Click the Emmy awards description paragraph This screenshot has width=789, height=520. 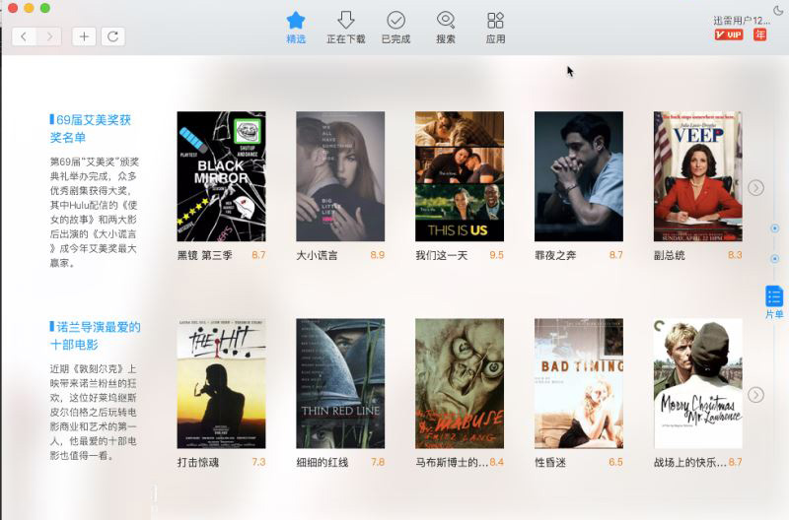pyautogui.click(x=94, y=212)
